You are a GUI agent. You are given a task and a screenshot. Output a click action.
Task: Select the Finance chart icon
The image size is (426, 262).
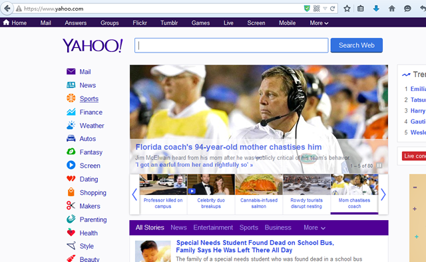[71, 112]
